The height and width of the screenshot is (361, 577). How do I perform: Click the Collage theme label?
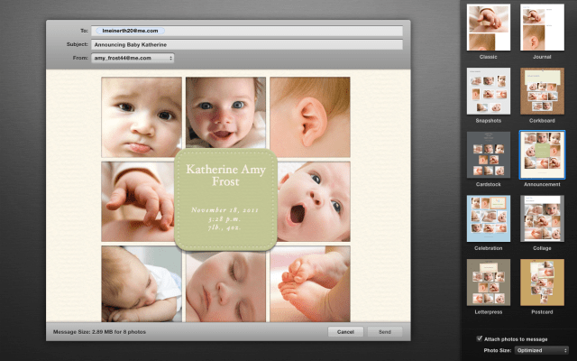pyautogui.click(x=542, y=248)
